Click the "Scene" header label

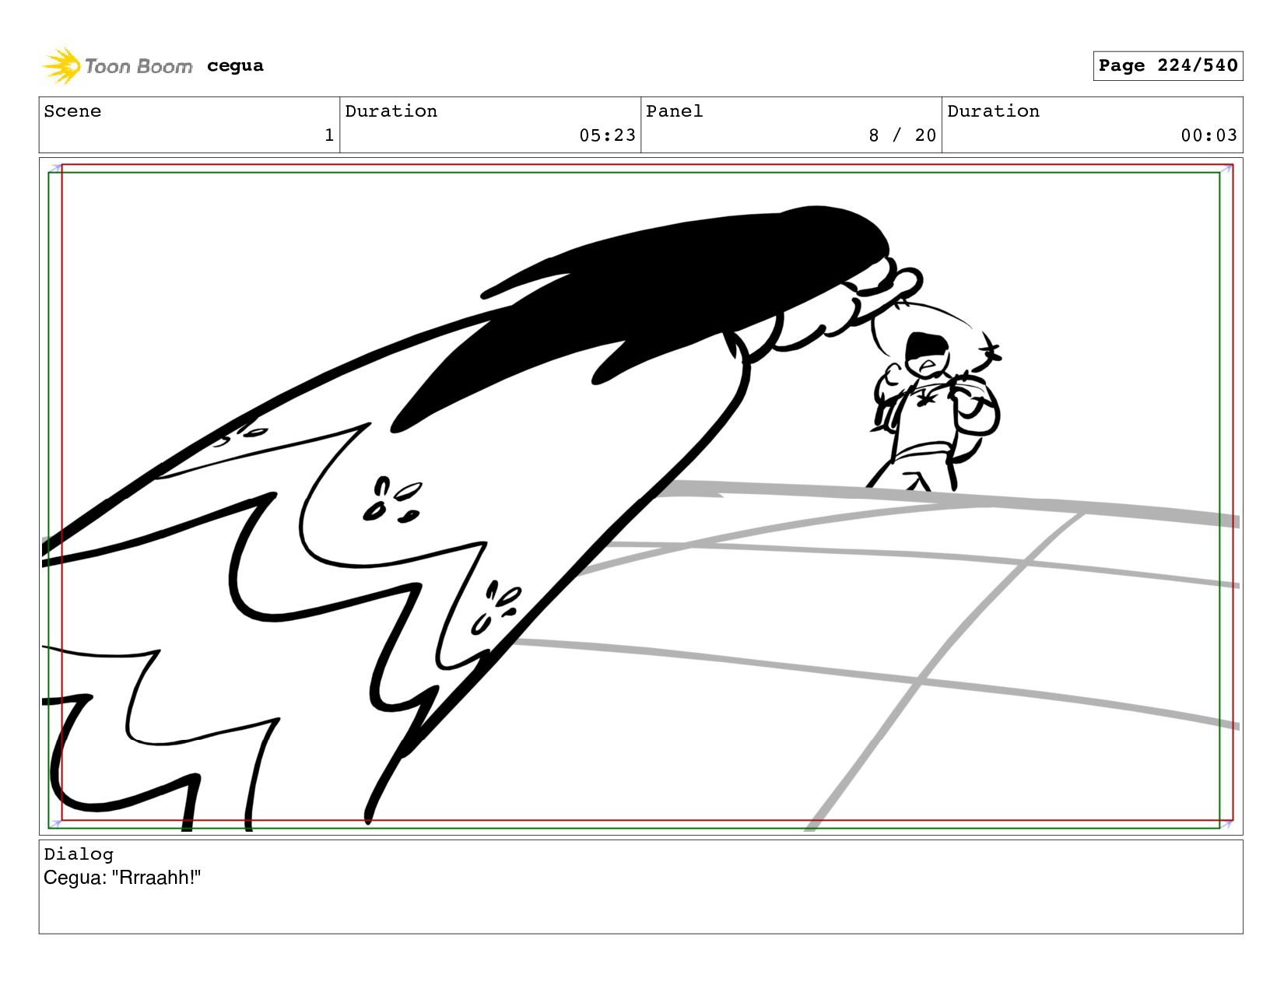72,111
